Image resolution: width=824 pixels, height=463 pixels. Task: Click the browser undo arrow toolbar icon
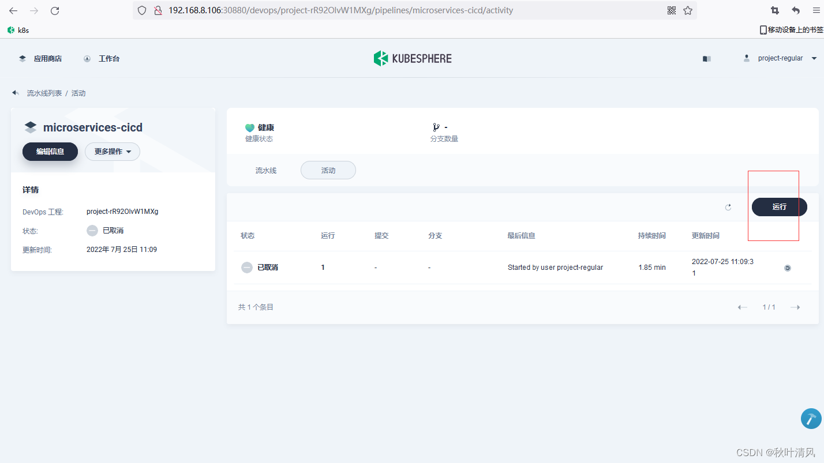(796, 10)
